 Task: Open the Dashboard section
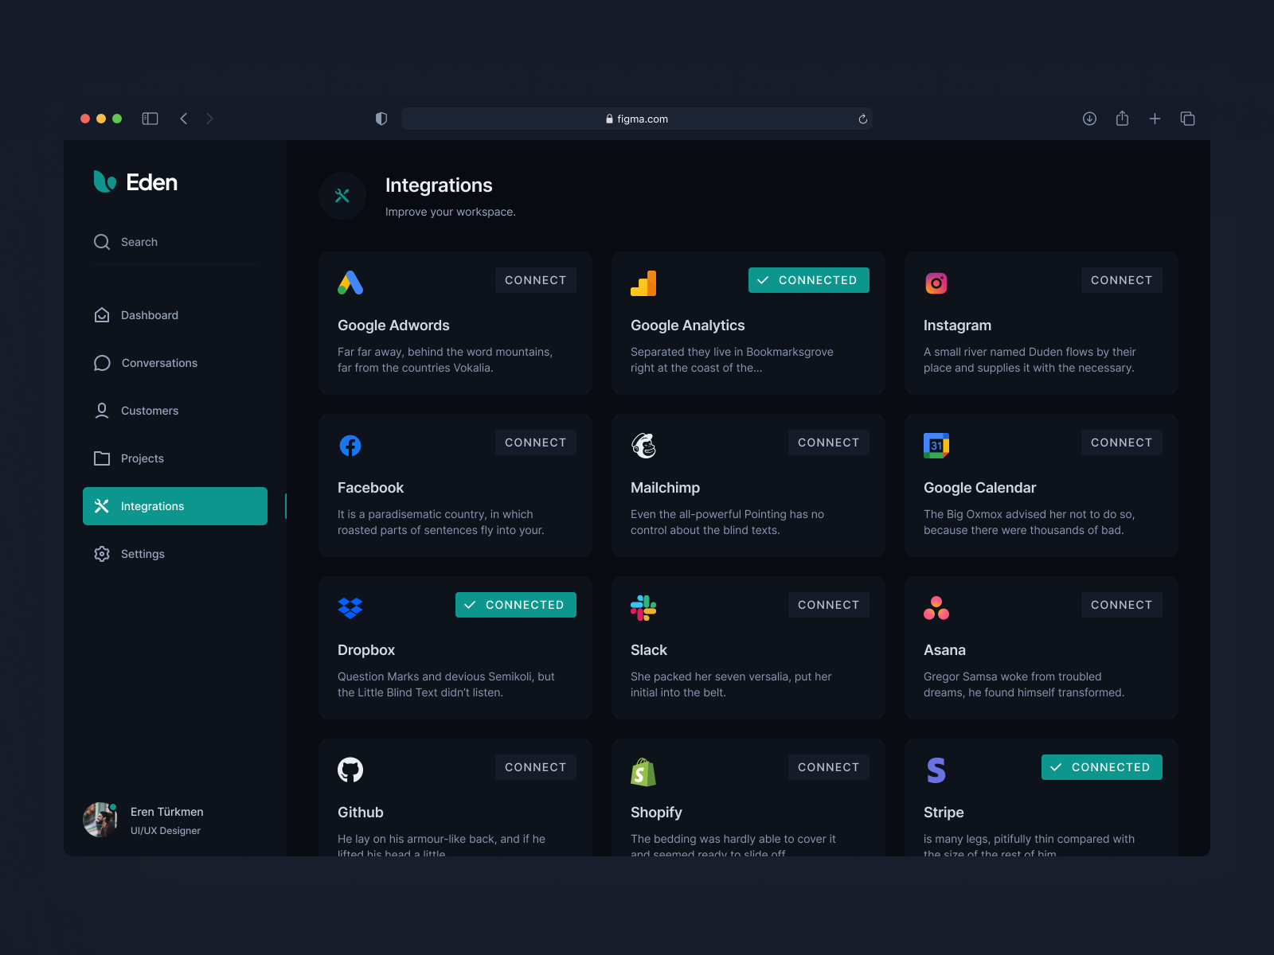point(148,315)
